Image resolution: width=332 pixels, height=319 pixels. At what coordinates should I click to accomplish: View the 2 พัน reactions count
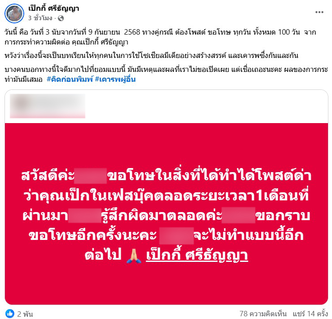click(x=25, y=314)
